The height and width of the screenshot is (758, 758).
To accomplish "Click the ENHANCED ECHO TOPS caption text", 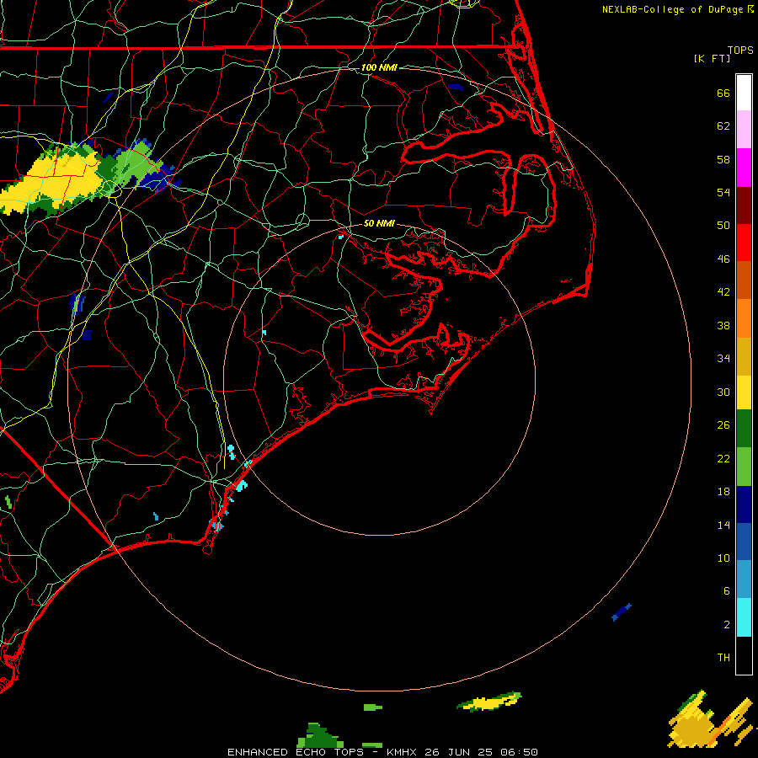I will 296,752.
